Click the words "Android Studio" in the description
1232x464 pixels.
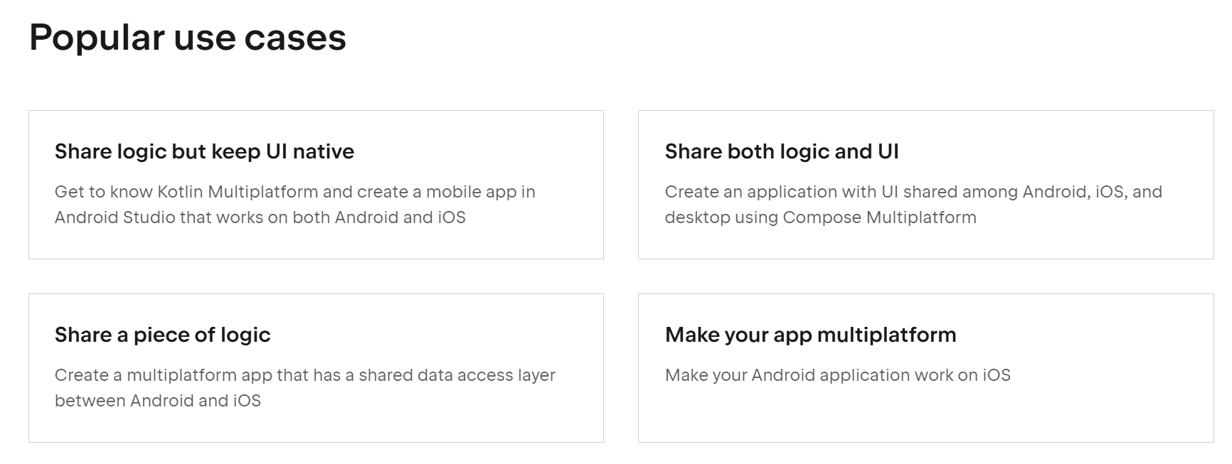[x=115, y=217]
